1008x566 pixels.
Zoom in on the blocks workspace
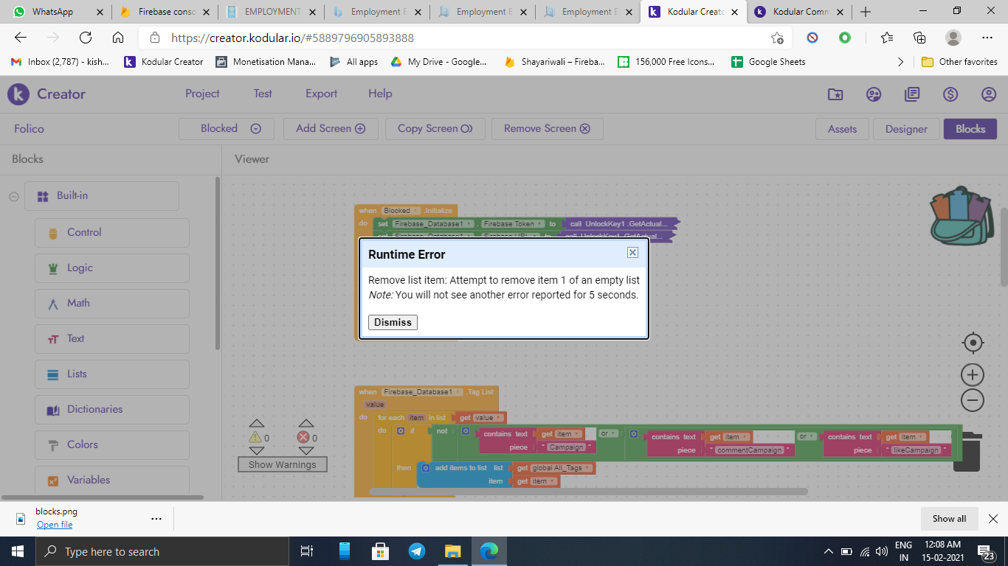[x=973, y=374]
